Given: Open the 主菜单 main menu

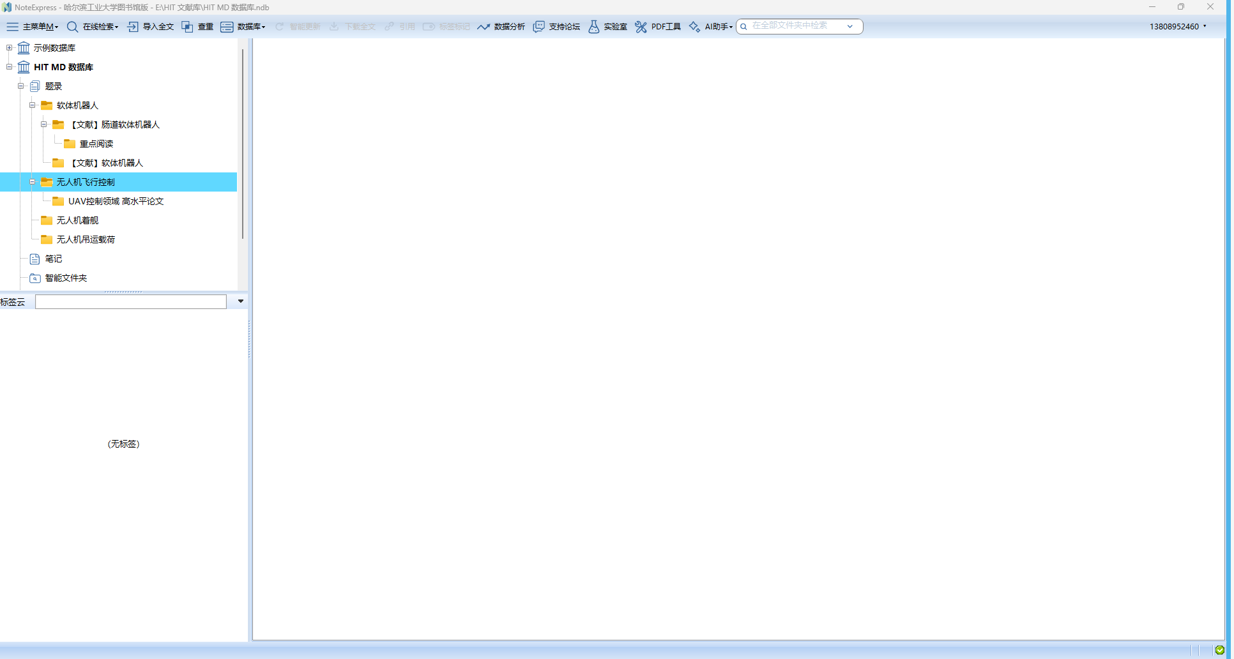Looking at the screenshot, I should 33,27.
